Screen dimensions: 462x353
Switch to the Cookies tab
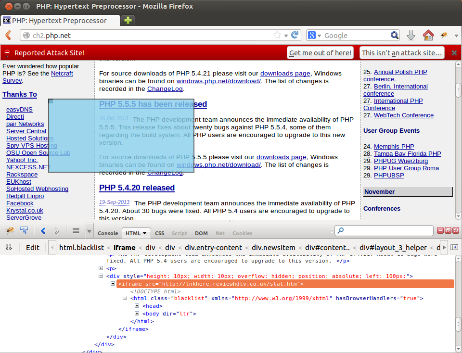(242, 233)
